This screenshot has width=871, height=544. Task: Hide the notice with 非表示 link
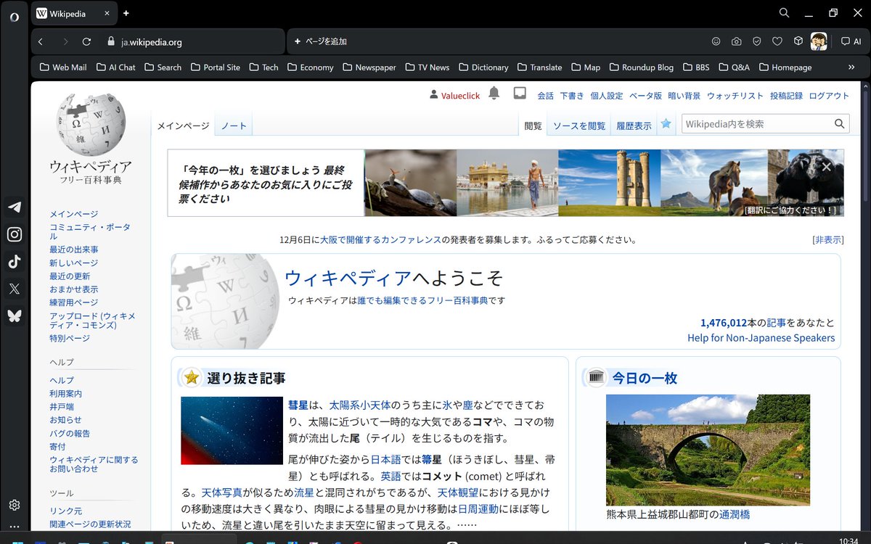(828, 239)
